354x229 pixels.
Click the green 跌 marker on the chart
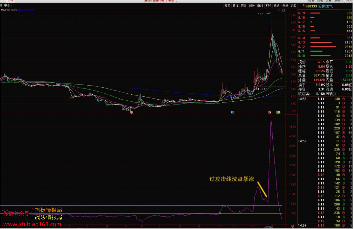(278, 112)
